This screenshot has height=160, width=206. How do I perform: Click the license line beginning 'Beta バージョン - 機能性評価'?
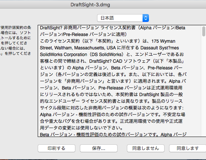tap(113, 134)
